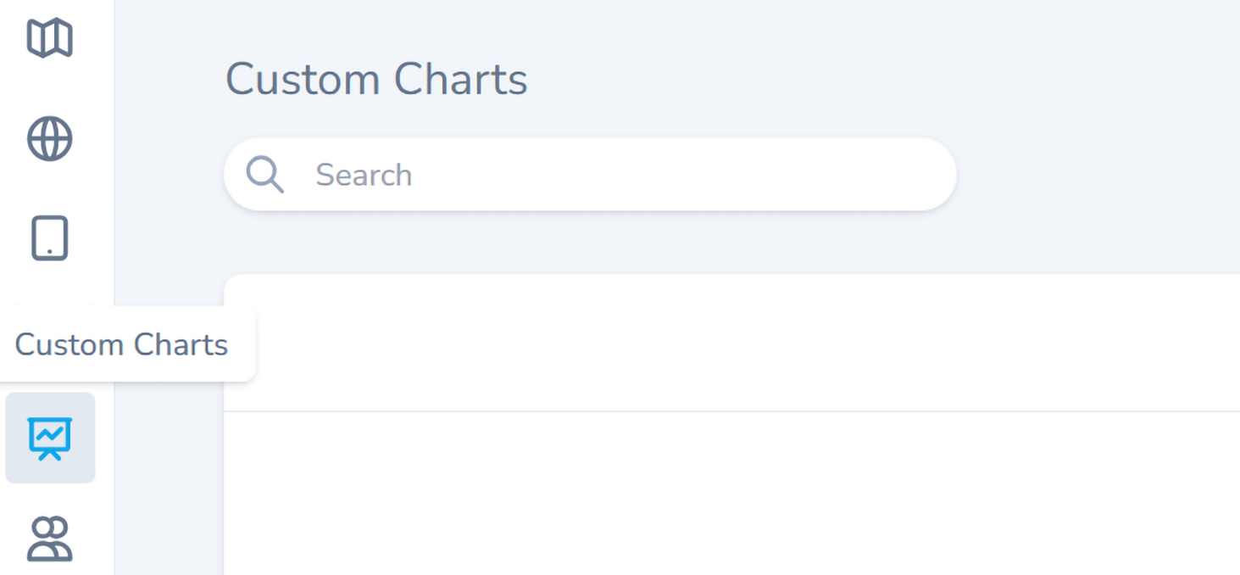Click the globe icon in sidebar
The height and width of the screenshot is (575, 1240).
(50, 139)
